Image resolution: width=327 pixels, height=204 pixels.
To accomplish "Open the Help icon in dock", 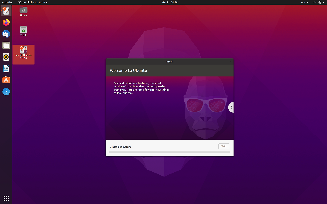I will [6, 92].
